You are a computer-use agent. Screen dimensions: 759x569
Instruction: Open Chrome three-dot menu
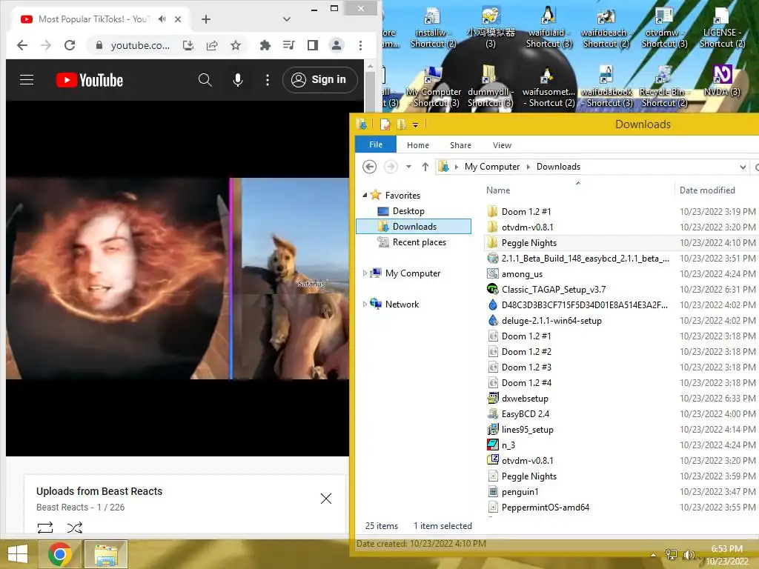tap(360, 45)
